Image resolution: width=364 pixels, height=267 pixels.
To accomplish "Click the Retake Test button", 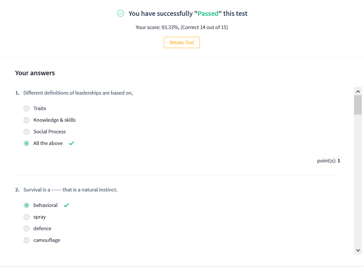I will (x=182, y=43).
